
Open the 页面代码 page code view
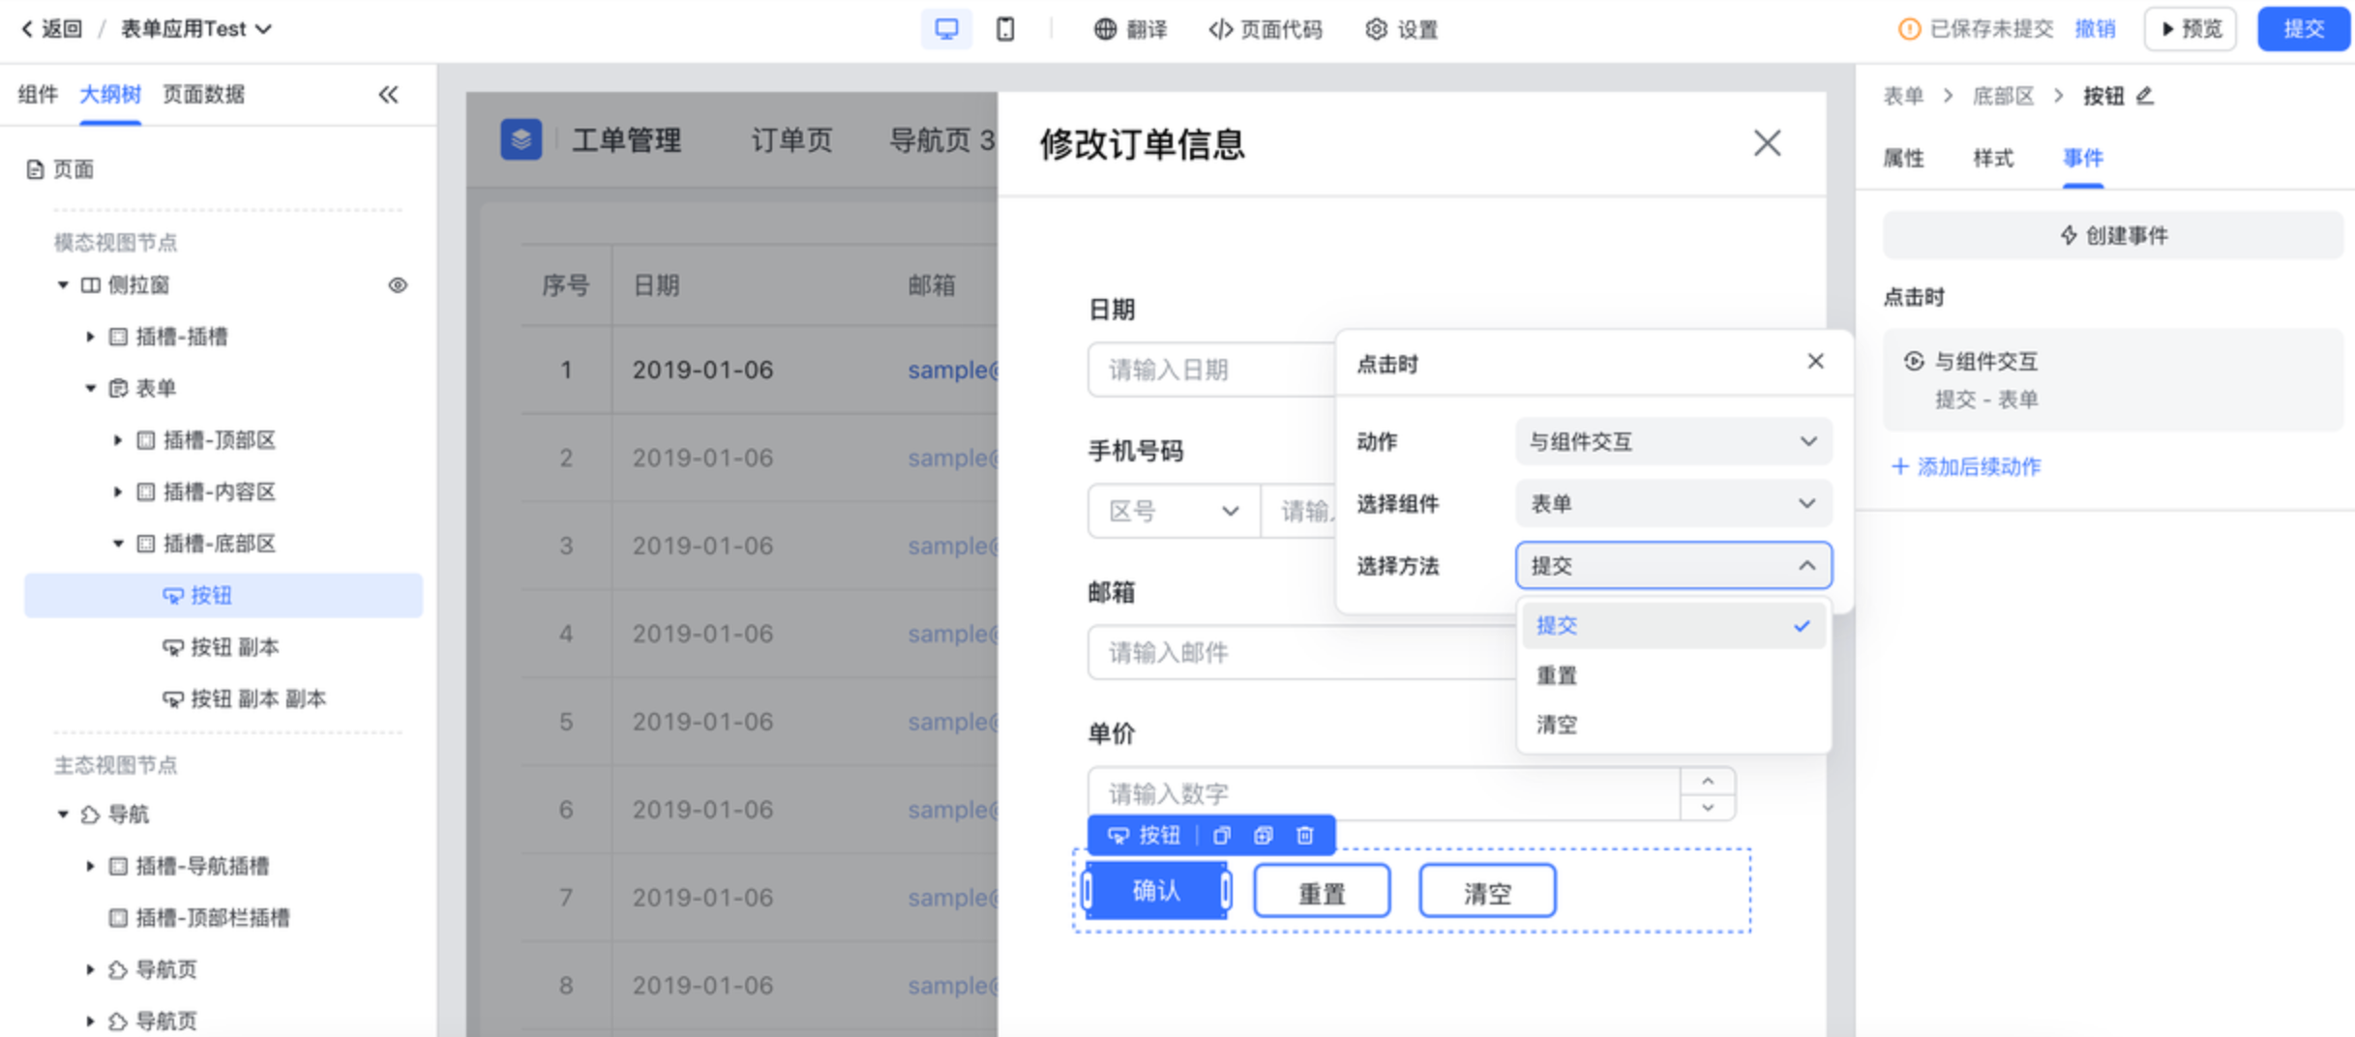click(1266, 30)
